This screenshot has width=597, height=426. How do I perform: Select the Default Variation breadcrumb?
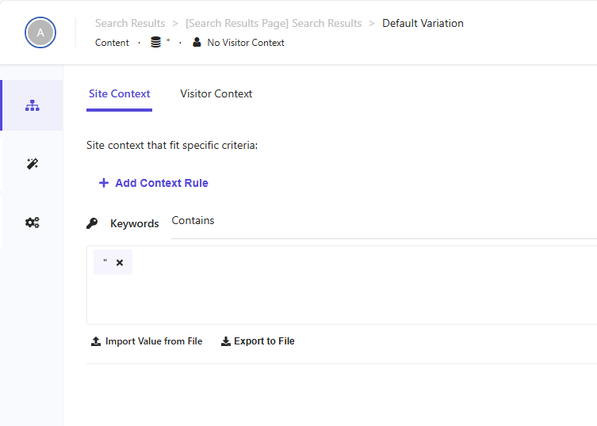coord(423,23)
